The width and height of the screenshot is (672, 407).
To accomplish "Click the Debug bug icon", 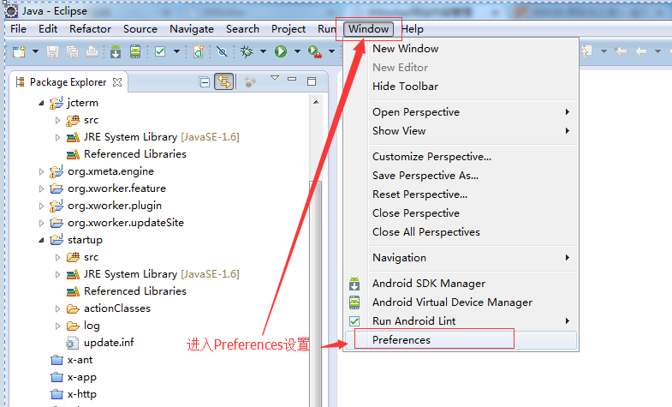I will (x=247, y=52).
